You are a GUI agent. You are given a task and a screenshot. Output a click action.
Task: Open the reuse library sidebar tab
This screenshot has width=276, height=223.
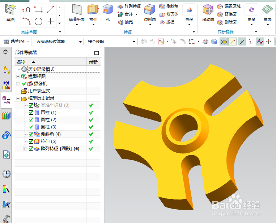click(7, 116)
